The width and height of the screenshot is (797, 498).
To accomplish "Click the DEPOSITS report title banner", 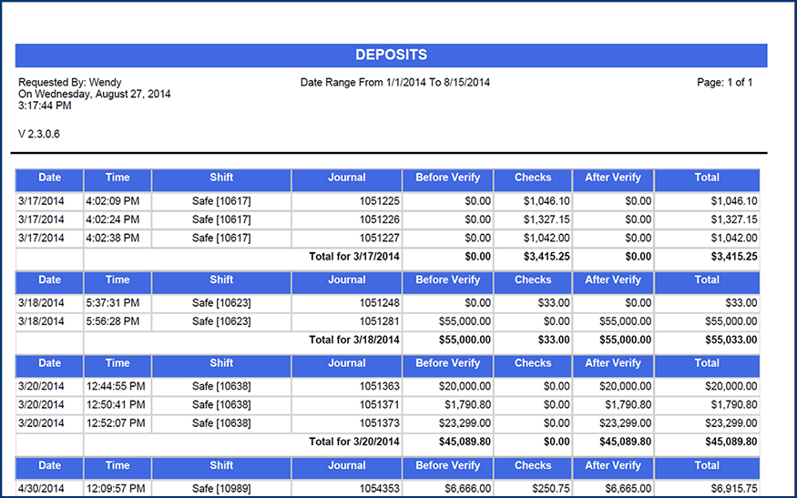I will tap(391, 56).
